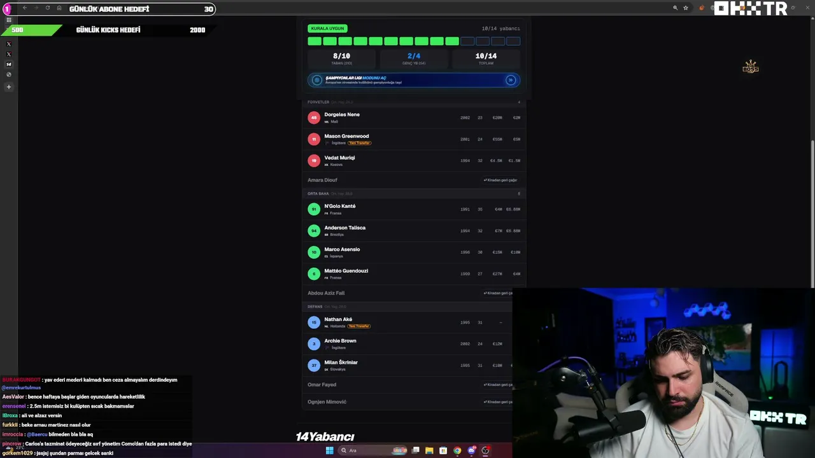Click the green badge next to Mattéo Guendouzi
Viewport: 815px width, 458px height.
tap(314, 274)
